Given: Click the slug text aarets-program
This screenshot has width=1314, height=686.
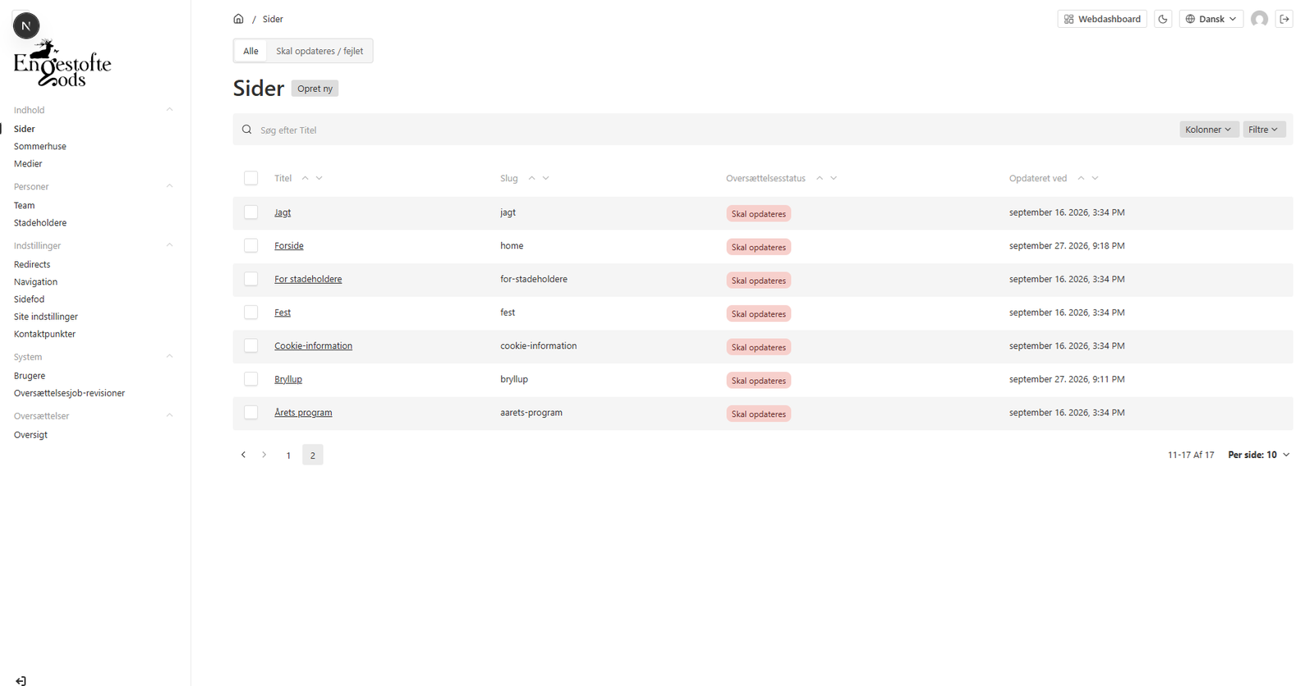Looking at the screenshot, I should click(531, 413).
